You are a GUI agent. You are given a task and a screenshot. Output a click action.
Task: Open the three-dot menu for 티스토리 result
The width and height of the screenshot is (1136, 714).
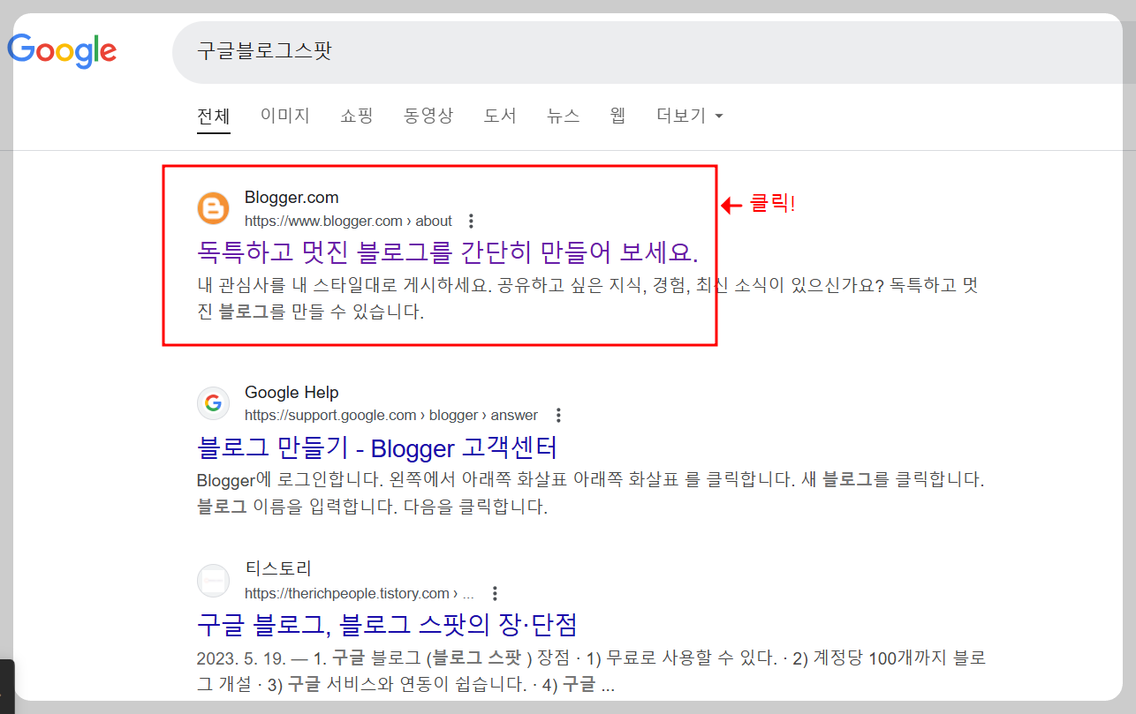(495, 593)
